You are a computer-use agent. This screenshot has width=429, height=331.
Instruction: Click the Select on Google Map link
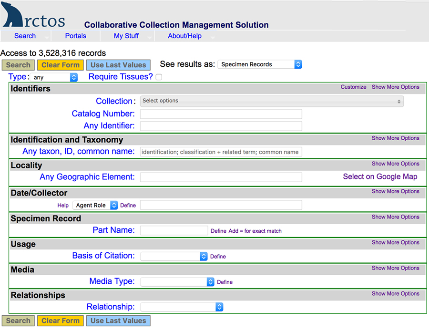click(x=380, y=176)
